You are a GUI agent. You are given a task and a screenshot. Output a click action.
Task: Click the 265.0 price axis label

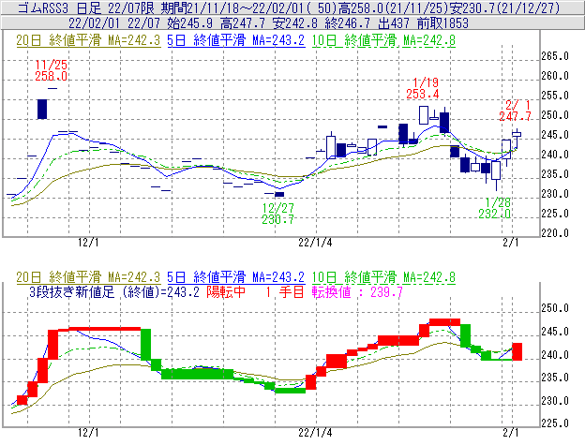[555, 56]
